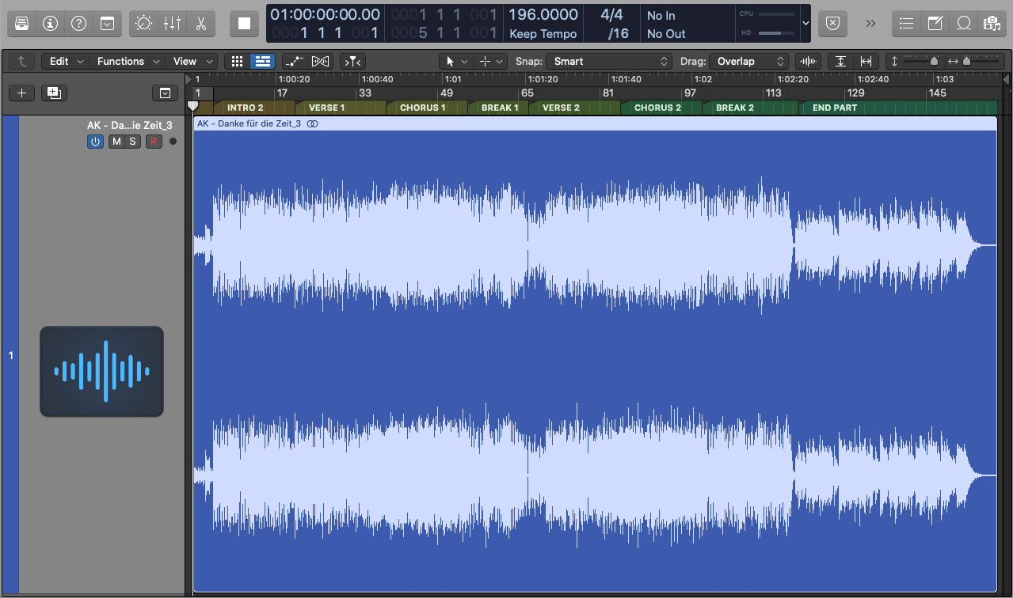Open the Editors scissors icon
The width and height of the screenshot is (1013, 598).
tap(200, 23)
